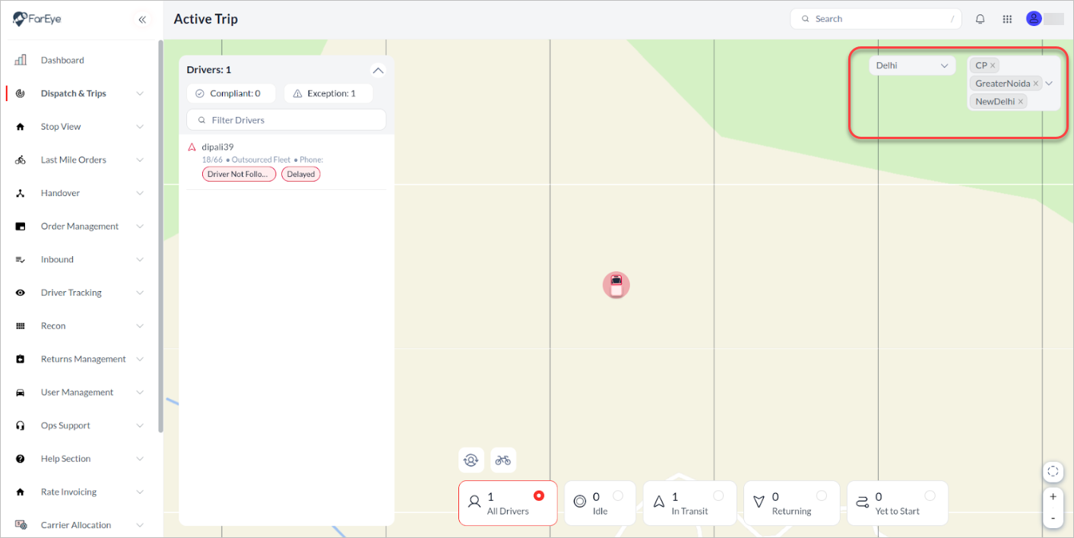This screenshot has width=1074, height=538.
Task: Click the Dashboard bar chart icon
Action: pos(21,60)
